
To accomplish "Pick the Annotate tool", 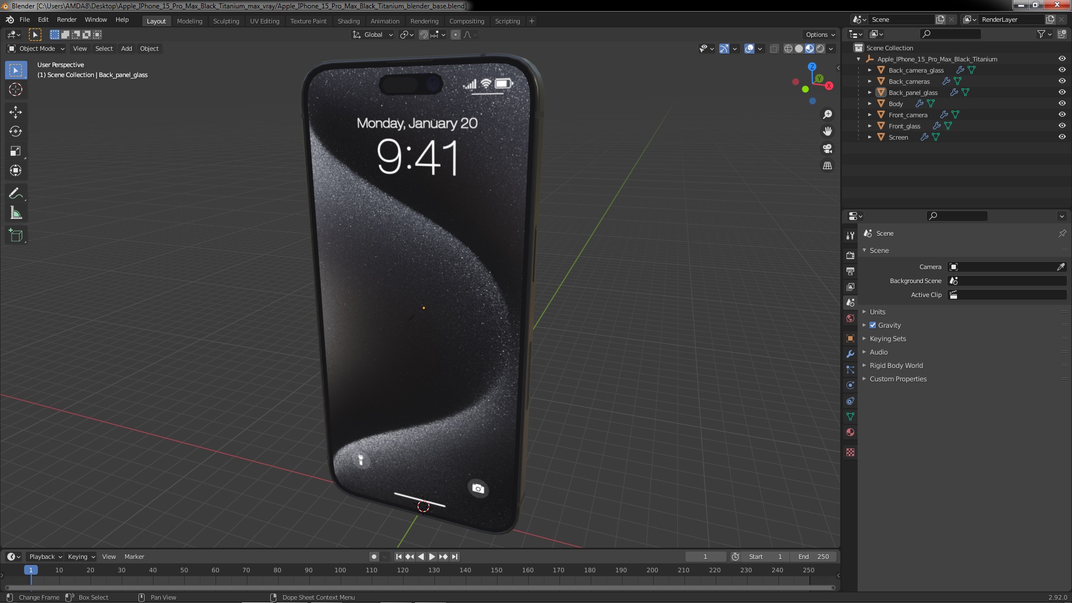I will pyautogui.click(x=16, y=194).
